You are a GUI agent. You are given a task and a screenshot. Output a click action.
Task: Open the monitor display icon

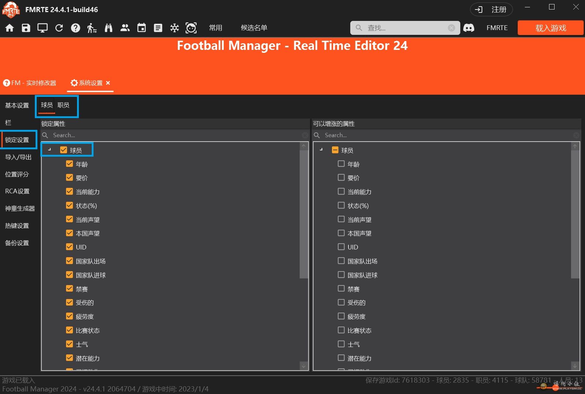click(43, 28)
